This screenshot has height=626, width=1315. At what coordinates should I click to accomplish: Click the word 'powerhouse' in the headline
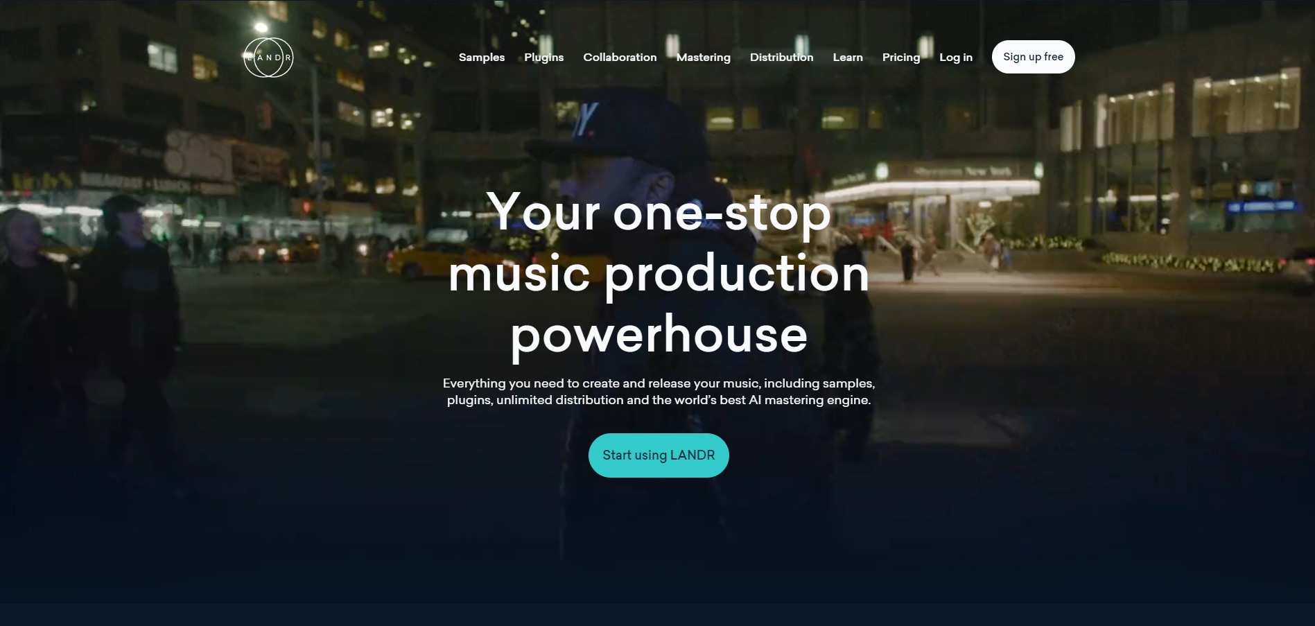tap(659, 335)
